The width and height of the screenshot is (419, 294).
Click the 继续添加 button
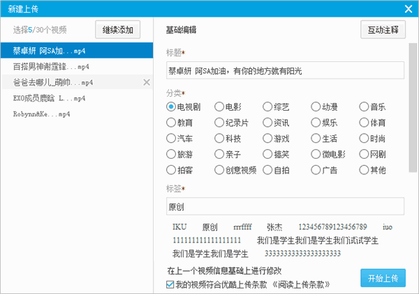(118, 29)
